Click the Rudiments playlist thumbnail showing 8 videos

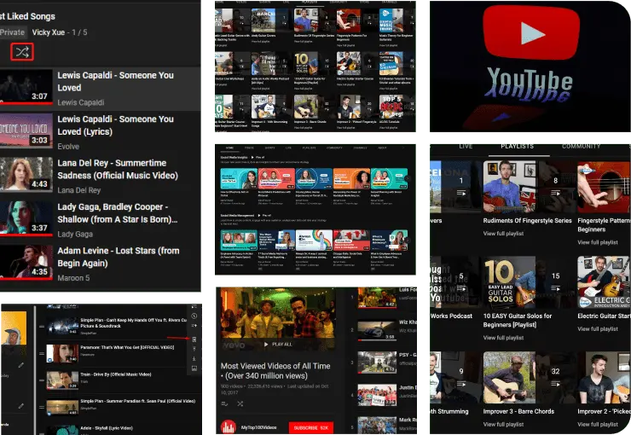pyautogui.click(x=528, y=187)
